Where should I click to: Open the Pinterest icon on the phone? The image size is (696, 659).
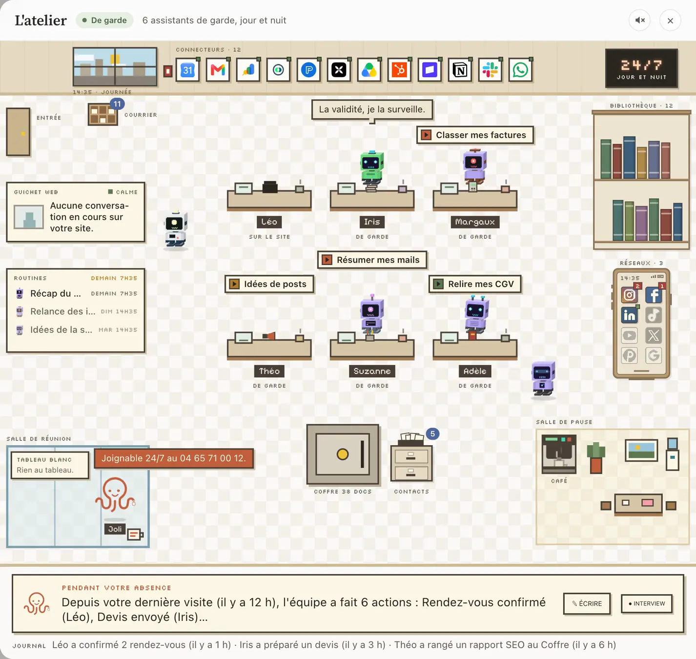point(630,355)
